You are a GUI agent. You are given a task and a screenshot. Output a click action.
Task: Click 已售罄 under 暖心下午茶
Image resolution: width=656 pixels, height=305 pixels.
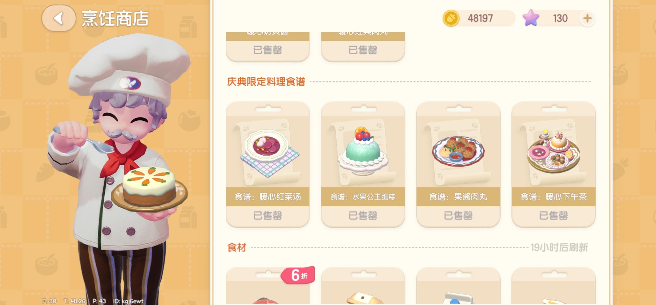pos(553,215)
